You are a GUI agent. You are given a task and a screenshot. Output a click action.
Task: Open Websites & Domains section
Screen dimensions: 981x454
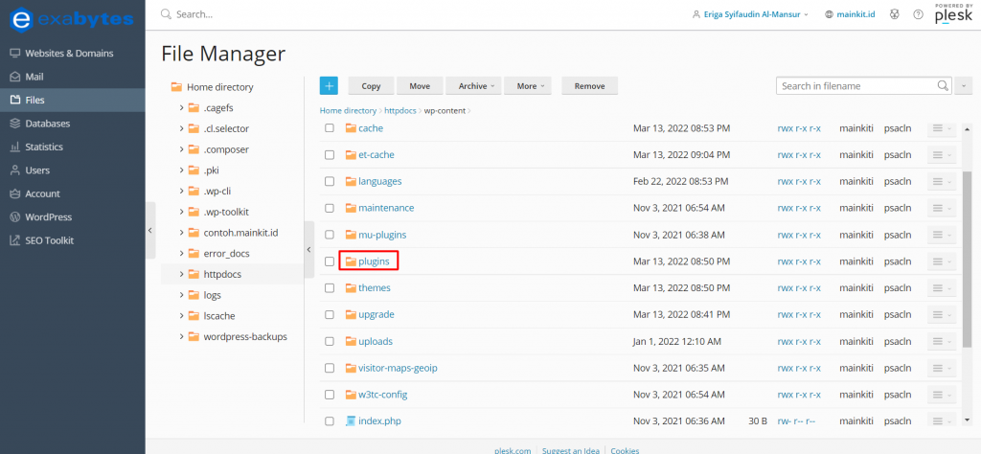(73, 53)
